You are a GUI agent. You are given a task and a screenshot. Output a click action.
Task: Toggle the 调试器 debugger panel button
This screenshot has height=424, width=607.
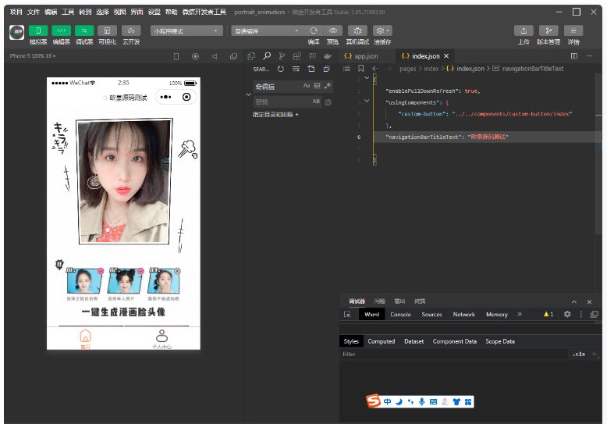tap(84, 30)
